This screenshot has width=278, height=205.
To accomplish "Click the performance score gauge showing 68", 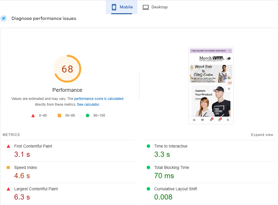I will coord(67,69).
